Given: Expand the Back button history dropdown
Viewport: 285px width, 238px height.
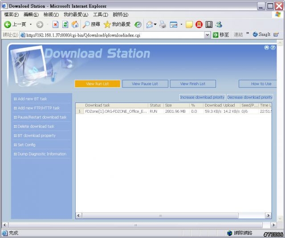Looking at the screenshot, I should point(31,24).
